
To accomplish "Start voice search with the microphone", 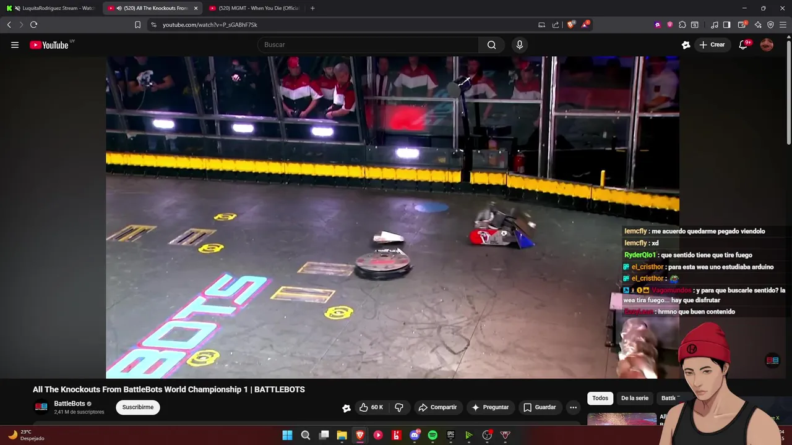I will point(520,44).
